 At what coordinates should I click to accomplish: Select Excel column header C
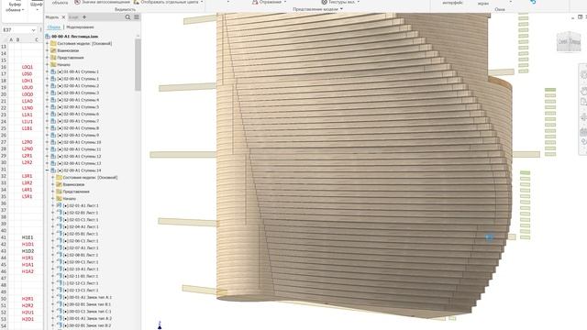37,39
